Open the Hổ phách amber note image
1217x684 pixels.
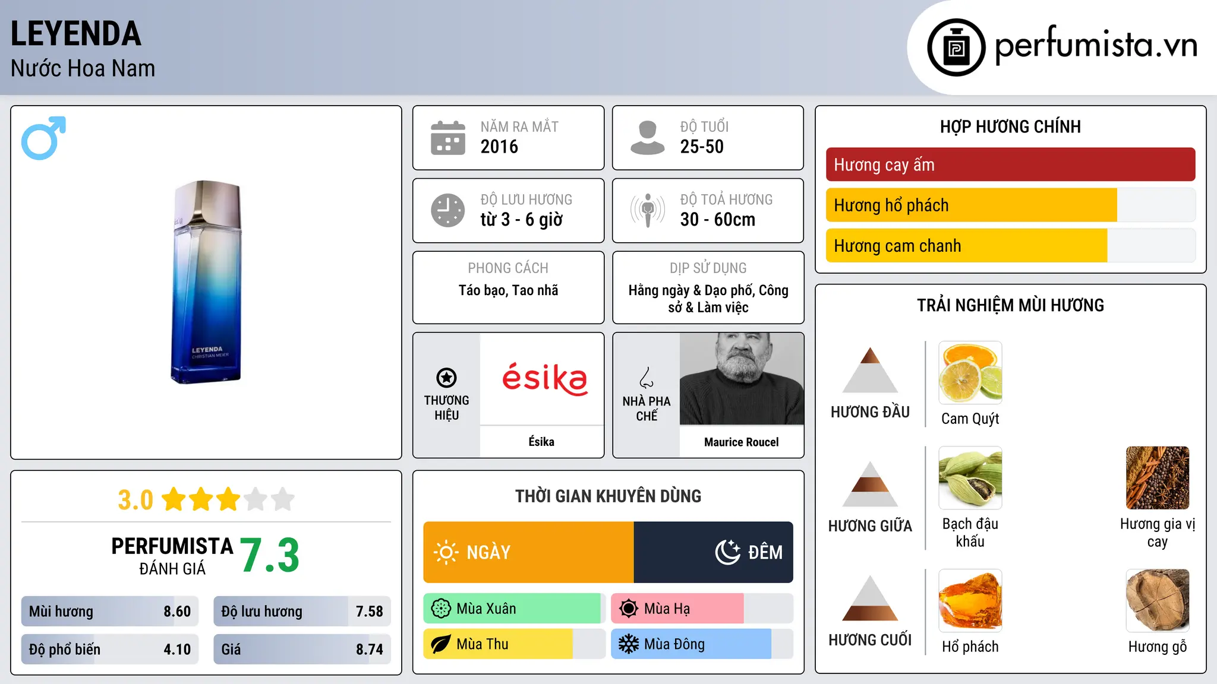[970, 601]
